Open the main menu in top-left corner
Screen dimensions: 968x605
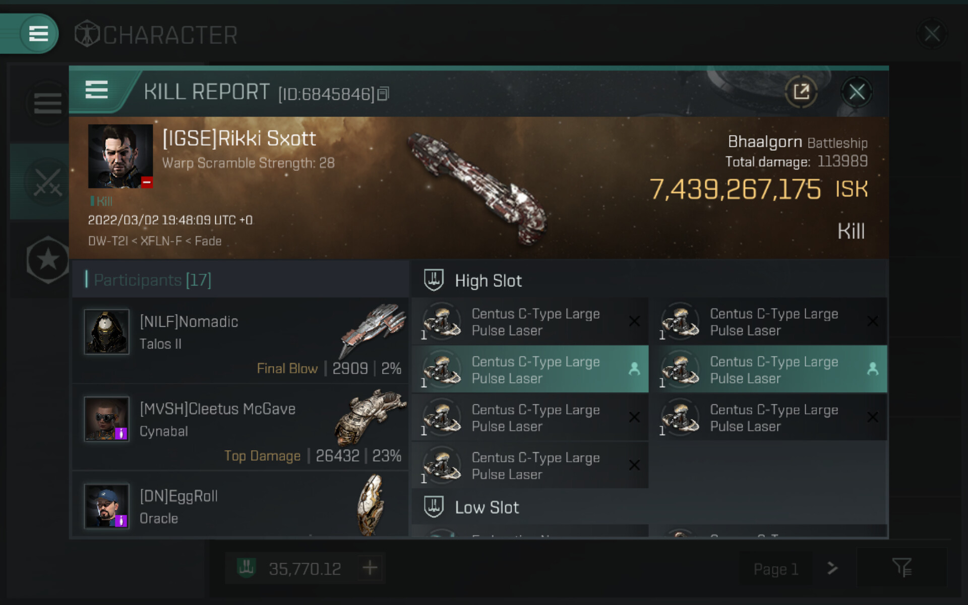coord(39,34)
